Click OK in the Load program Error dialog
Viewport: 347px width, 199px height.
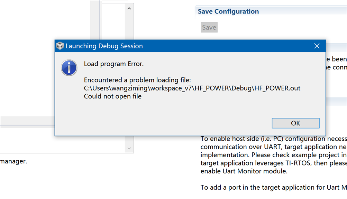295,123
